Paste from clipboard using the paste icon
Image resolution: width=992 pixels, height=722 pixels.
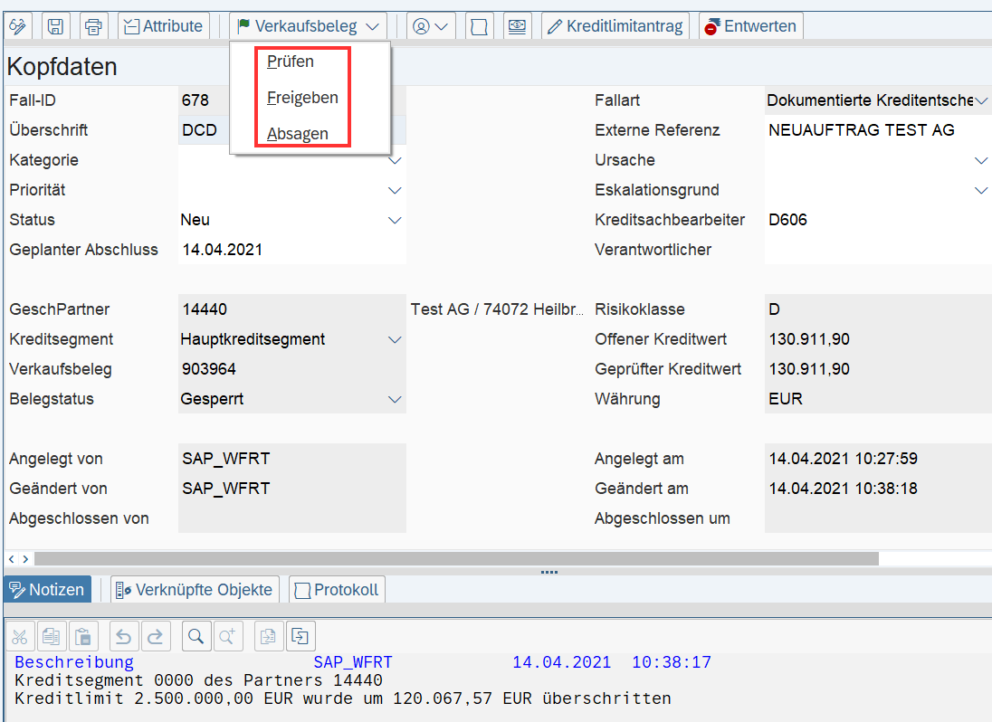pyautogui.click(x=83, y=635)
